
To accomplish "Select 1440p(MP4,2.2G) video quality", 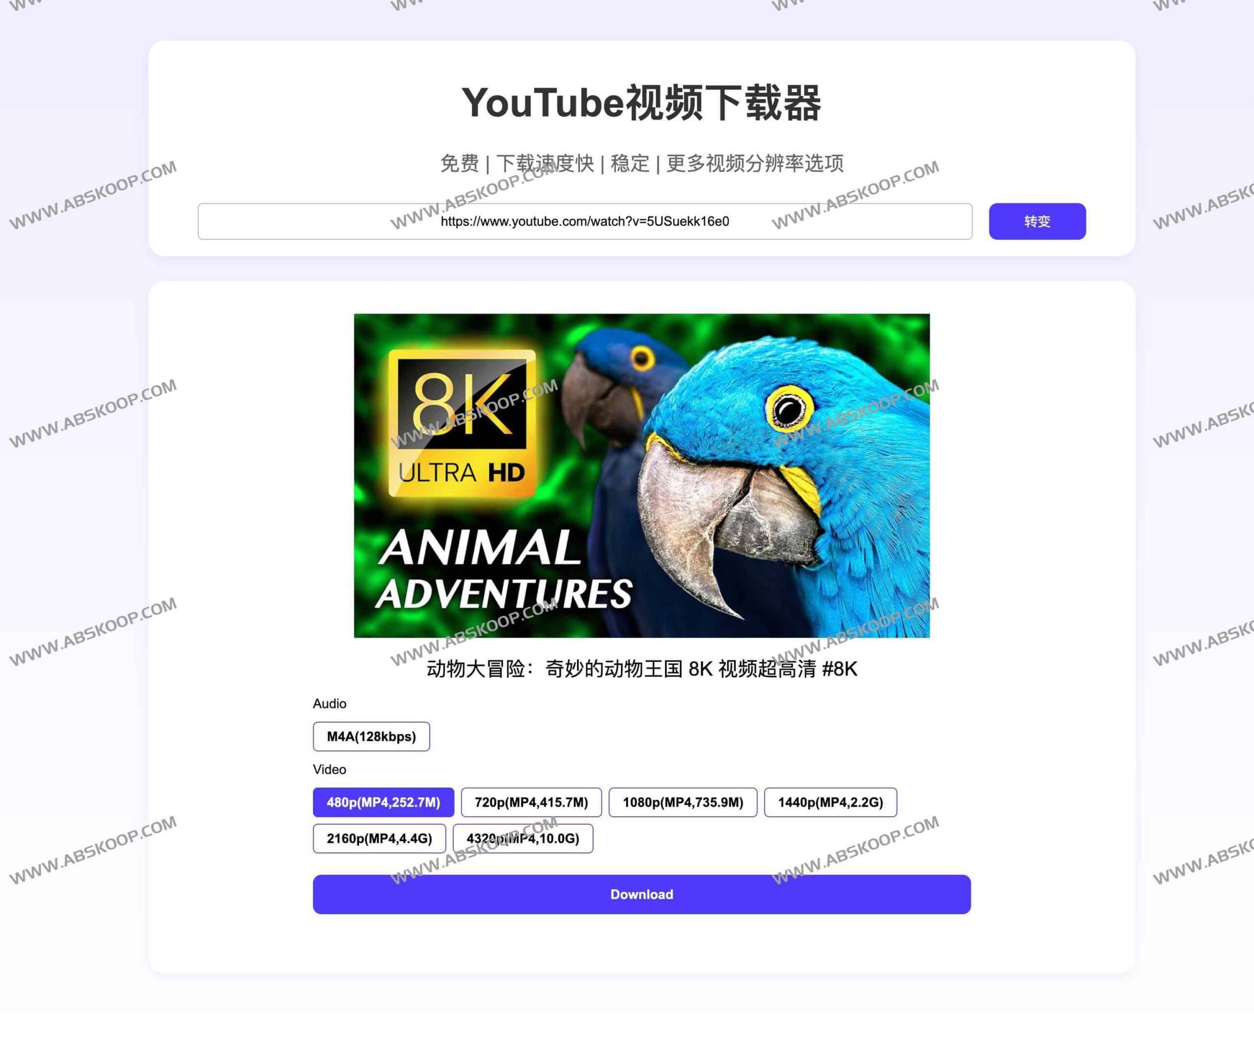I will (831, 802).
